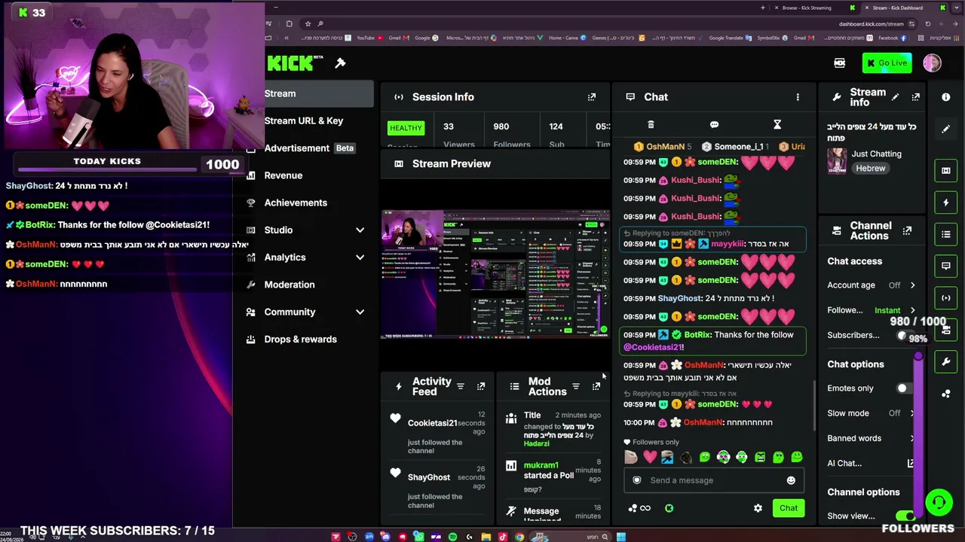Click the Hebrew language tag
Viewport: 965px width, 542px height.
(x=871, y=169)
